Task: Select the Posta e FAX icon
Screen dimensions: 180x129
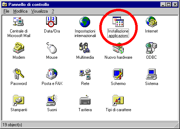Action: [x=52, y=74]
